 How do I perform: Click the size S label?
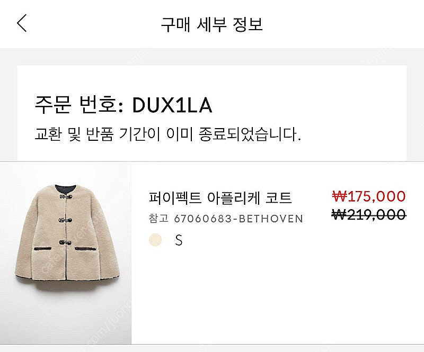coord(179,240)
